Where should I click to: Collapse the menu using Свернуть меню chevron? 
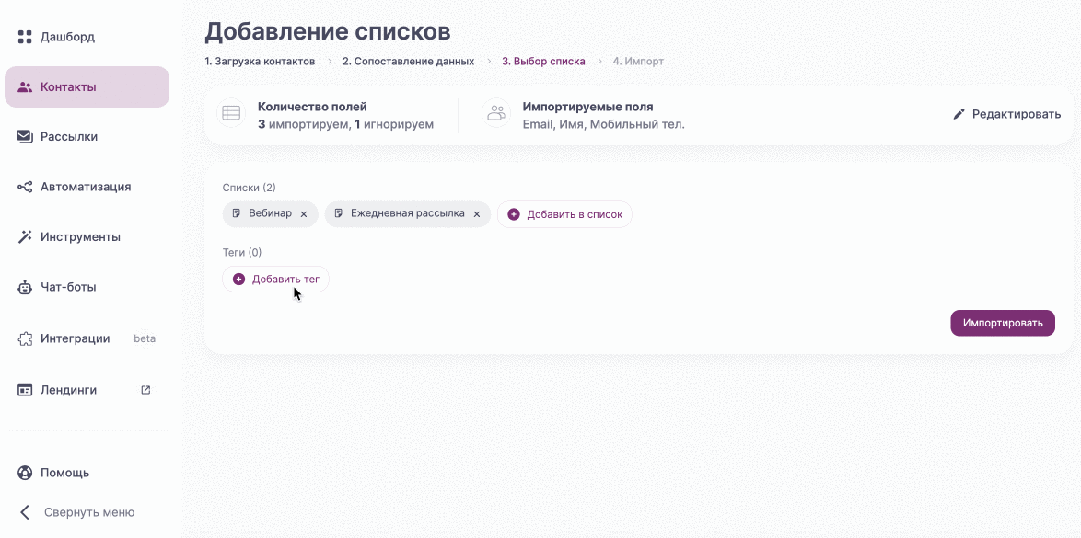point(23,511)
